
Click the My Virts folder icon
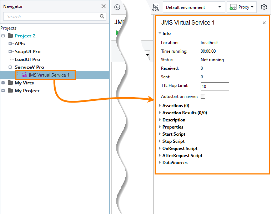(x=10, y=83)
